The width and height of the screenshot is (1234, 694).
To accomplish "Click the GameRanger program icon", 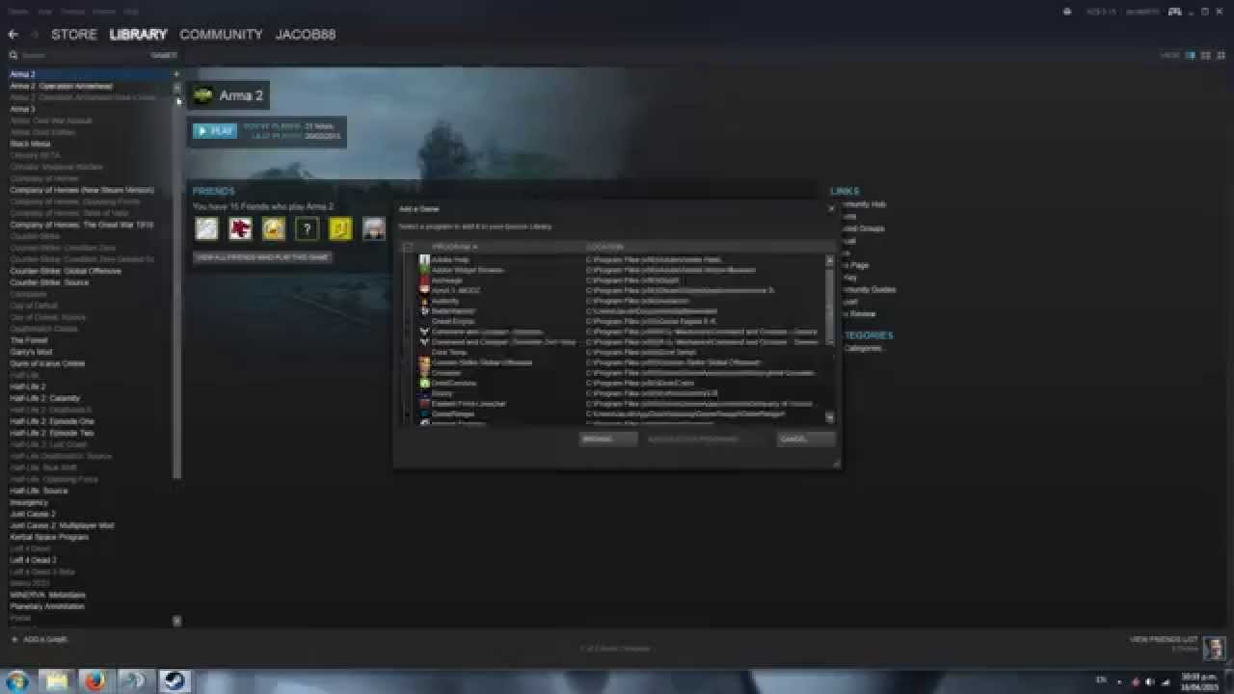I will coord(425,414).
